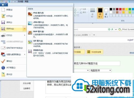Image resolution: width=134 pixels, height=98 pixels.
Task: Open the 电脑软件 category dropdown
Action: coord(101,70)
